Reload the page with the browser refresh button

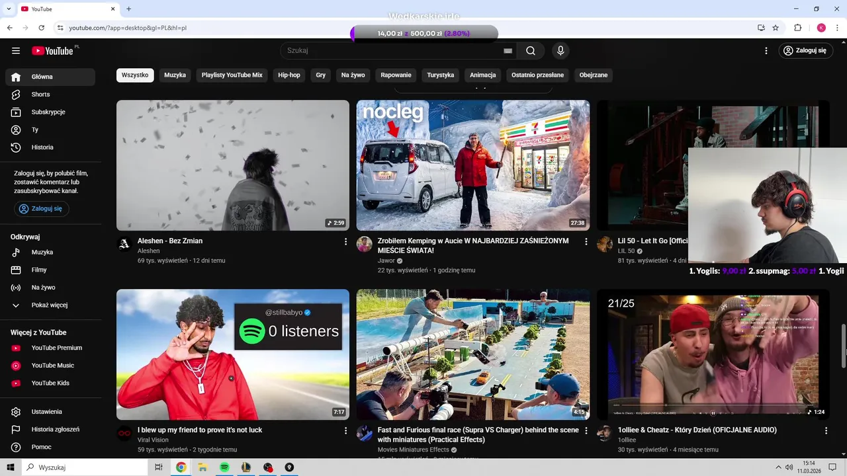pos(41,28)
